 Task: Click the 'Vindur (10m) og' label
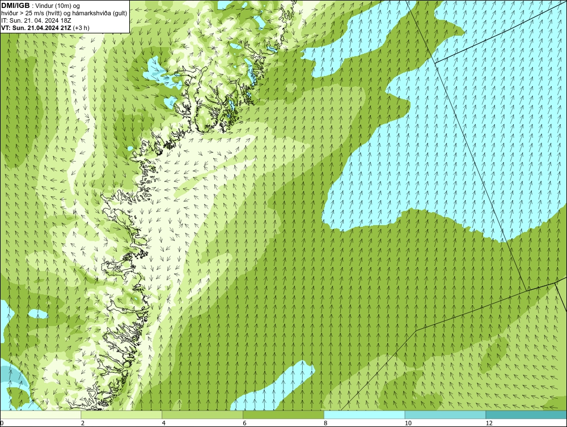tap(56, 6)
